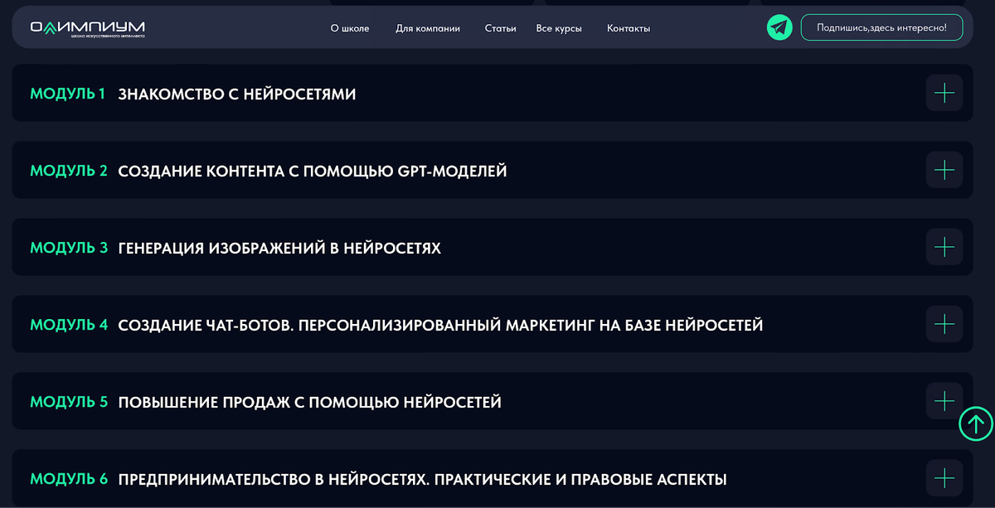This screenshot has height=508, width=995.
Task: Click the title Повышение продаж с помощью нейросетей
Action: click(x=310, y=403)
